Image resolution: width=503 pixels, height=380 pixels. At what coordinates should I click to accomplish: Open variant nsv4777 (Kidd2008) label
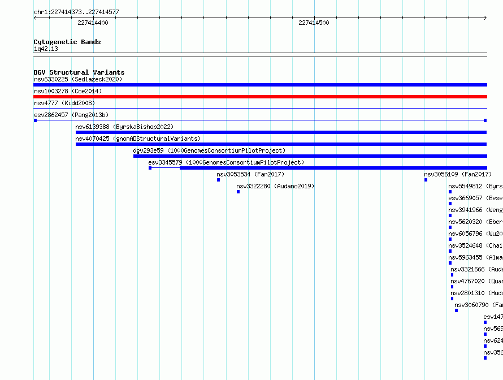pos(64,103)
